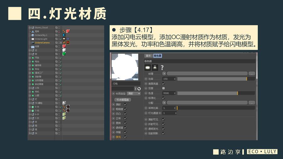Expand the 70-螺栓 tree node
The height and width of the screenshot is (159, 283).
click(x=30, y=103)
